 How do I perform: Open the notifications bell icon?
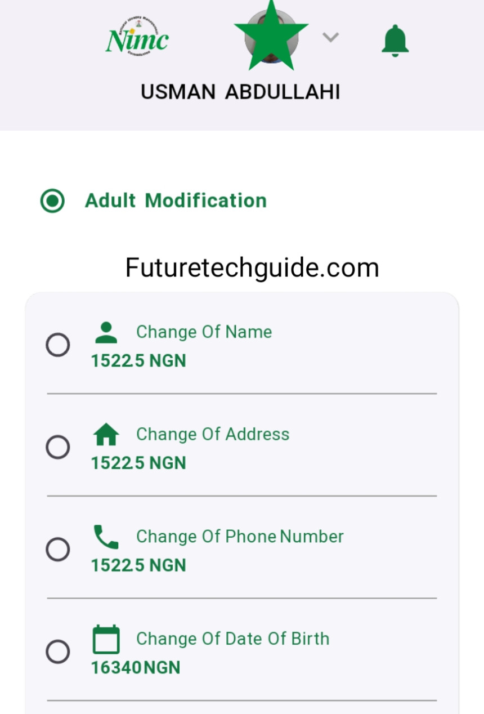(x=395, y=41)
